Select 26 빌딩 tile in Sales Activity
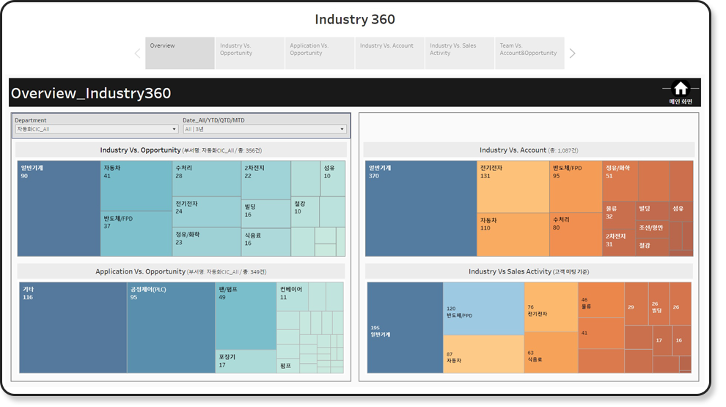 point(659,304)
